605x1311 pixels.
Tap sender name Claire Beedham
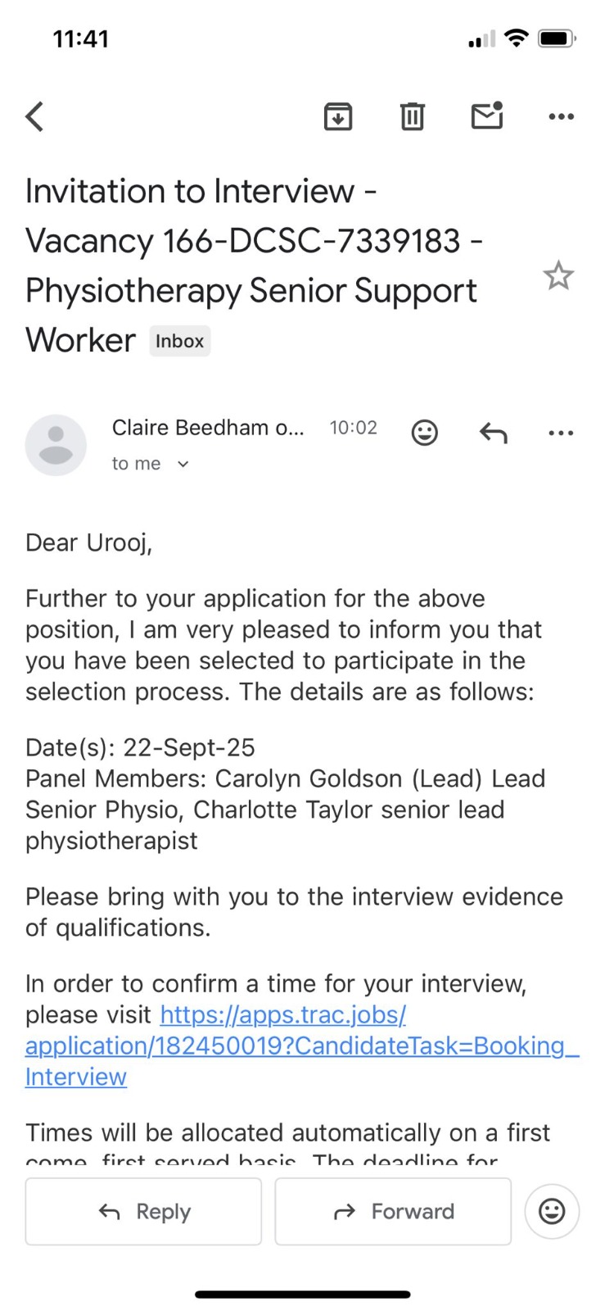(x=207, y=428)
